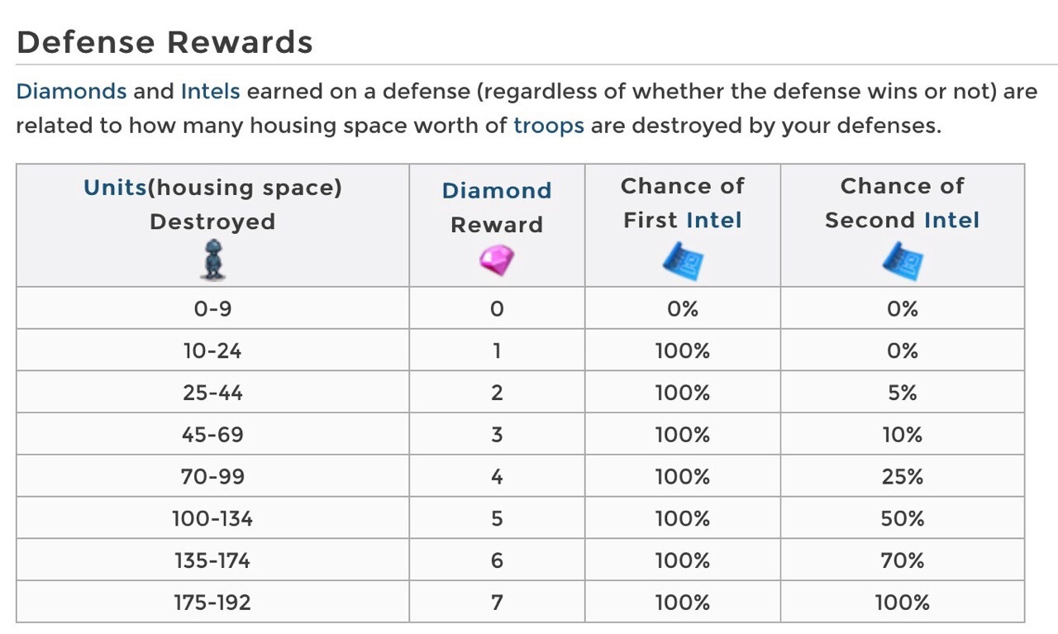Image resolution: width=1058 pixels, height=634 pixels.
Task: Click the 45-69 units destroyed cell
Action: 212,435
